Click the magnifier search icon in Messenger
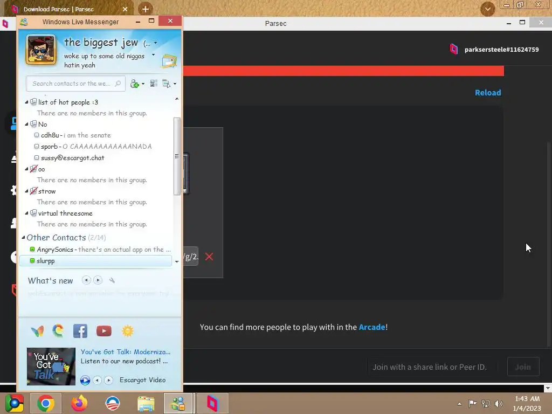This screenshot has width=552, height=414. (x=118, y=84)
